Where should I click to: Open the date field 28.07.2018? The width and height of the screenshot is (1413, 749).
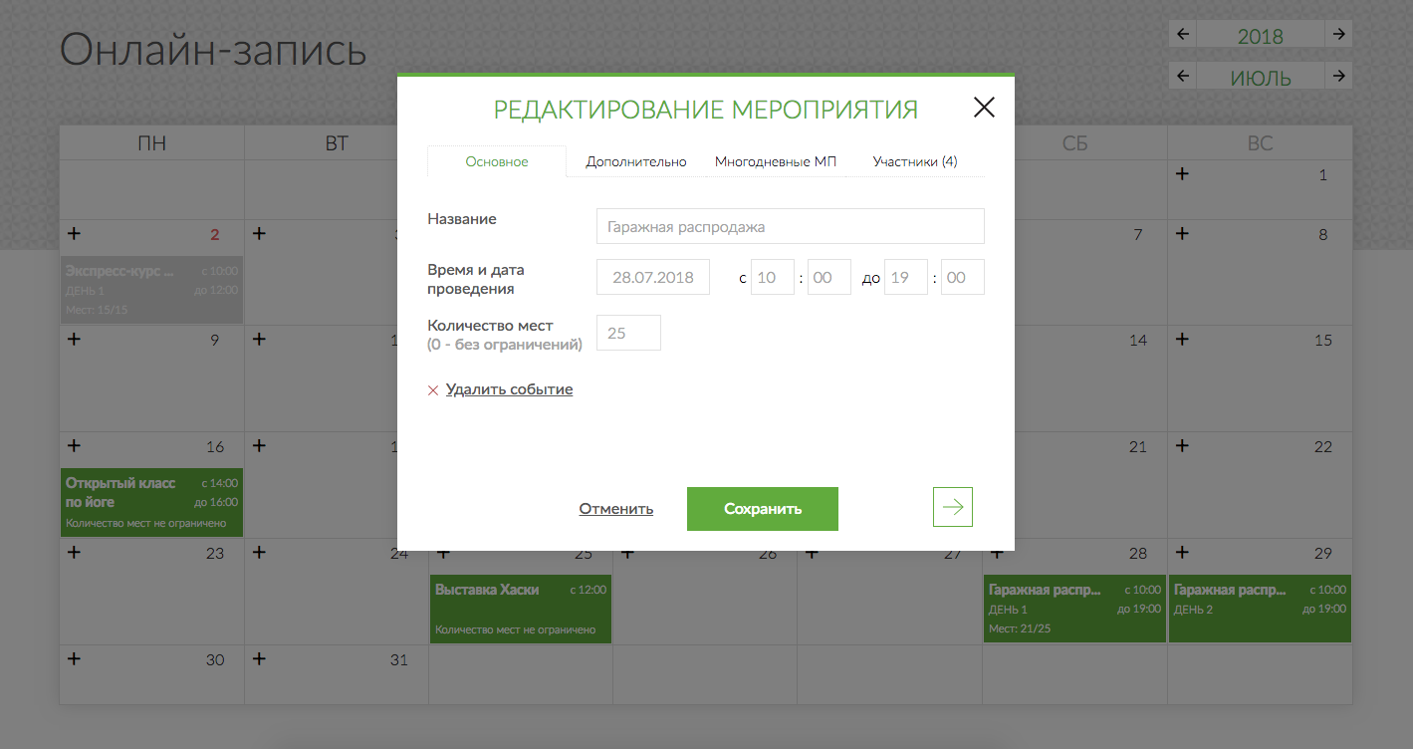tap(652, 278)
